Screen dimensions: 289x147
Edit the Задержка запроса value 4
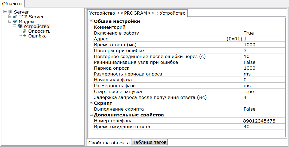(264, 98)
